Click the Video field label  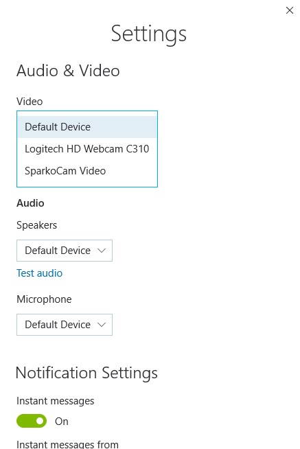point(30,102)
